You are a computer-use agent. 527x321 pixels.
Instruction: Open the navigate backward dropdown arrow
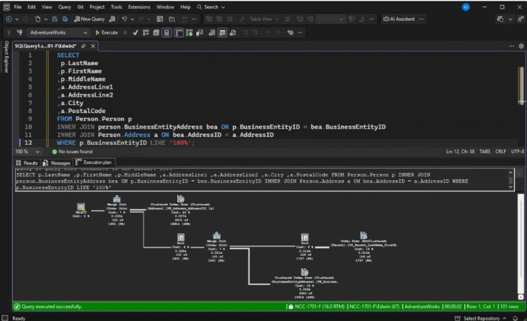click(x=17, y=19)
